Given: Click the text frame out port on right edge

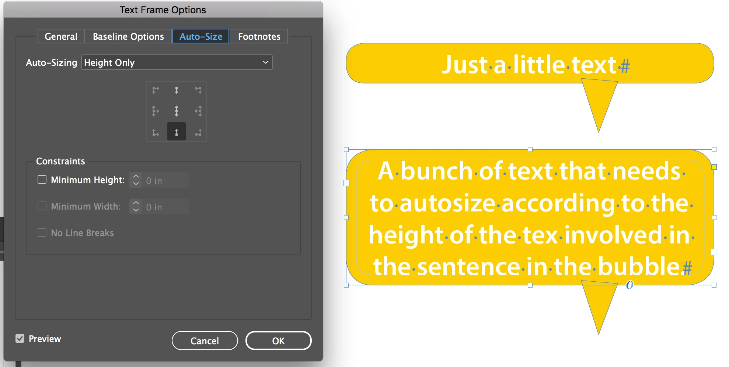Looking at the screenshot, I should 714,252.
